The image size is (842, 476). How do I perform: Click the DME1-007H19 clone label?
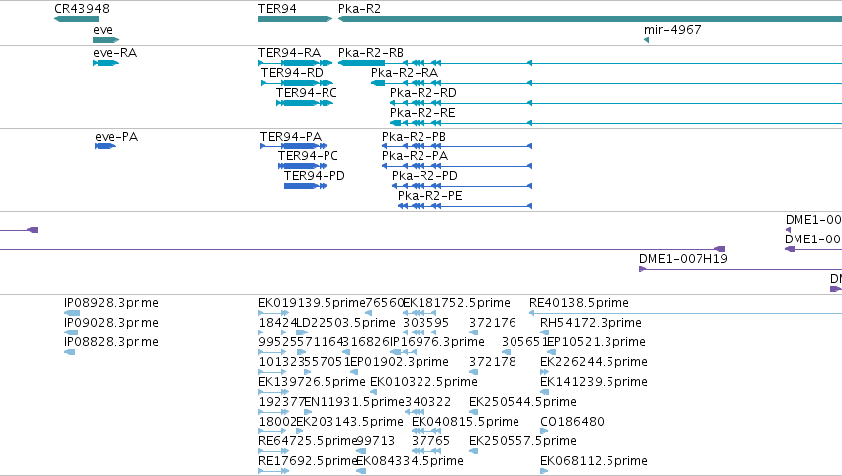tap(683, 259)
